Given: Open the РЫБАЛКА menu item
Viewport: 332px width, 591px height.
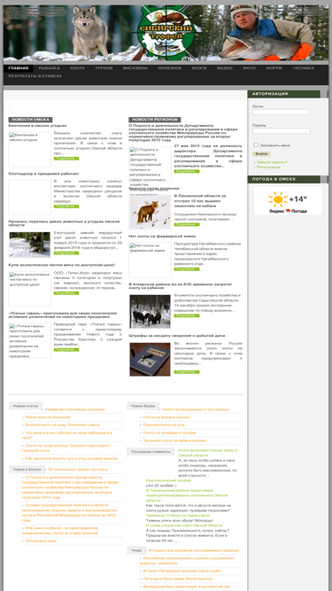Looking at the screenshot, I should (50, 68).
